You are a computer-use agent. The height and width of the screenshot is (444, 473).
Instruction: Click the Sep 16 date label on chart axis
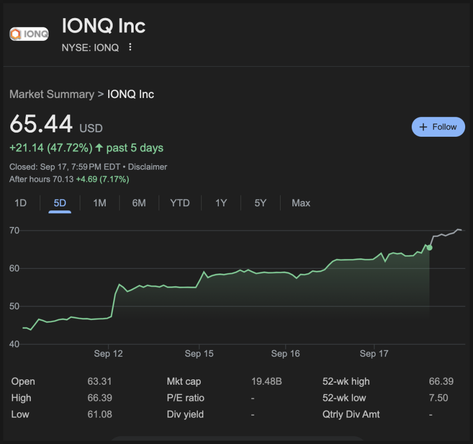click(x=285, y=353)
